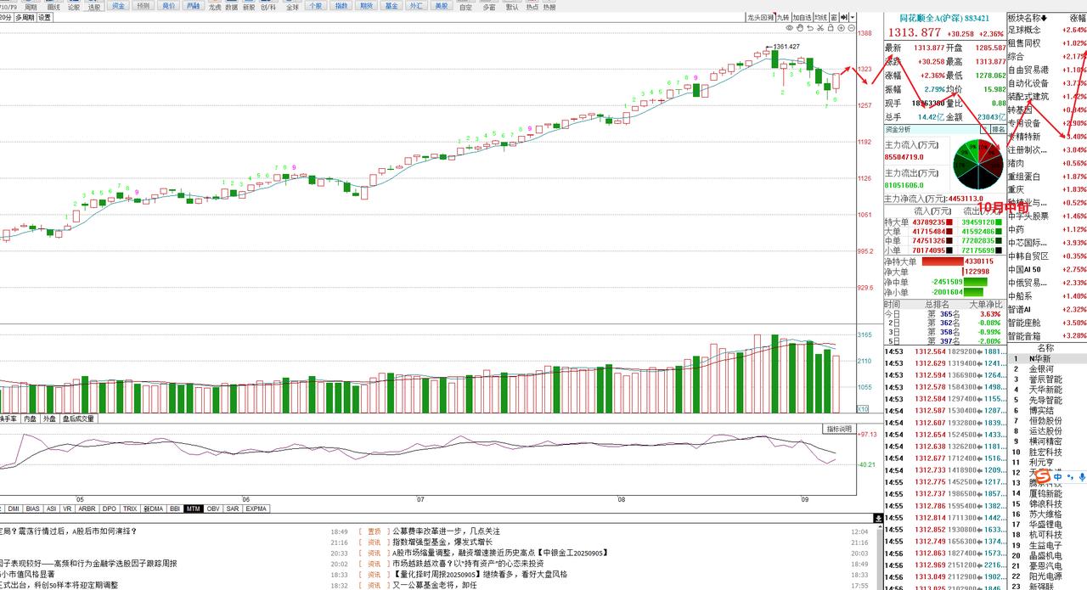Select the 盘后成交量 tab

[x=78, y=419]
